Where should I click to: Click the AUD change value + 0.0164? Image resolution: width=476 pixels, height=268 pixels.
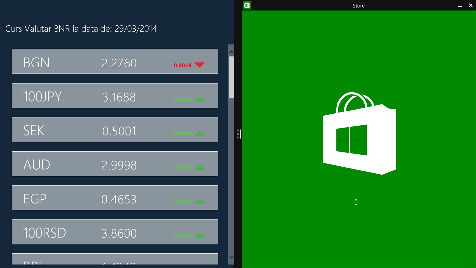click(x=180, y=167)
